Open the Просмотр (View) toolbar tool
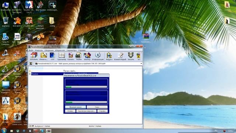The height and width of the screenshot is (133, 236). pos(62,57)
